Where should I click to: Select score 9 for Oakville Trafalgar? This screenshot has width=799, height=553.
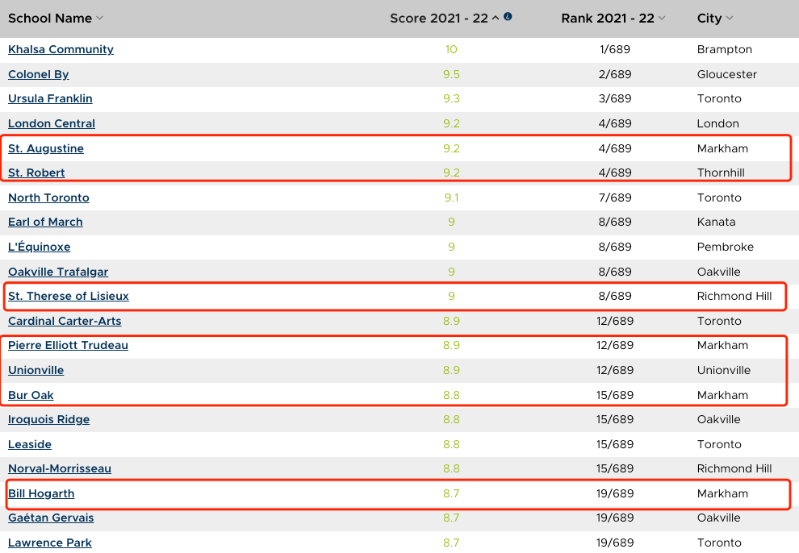(x=451, y=272)
